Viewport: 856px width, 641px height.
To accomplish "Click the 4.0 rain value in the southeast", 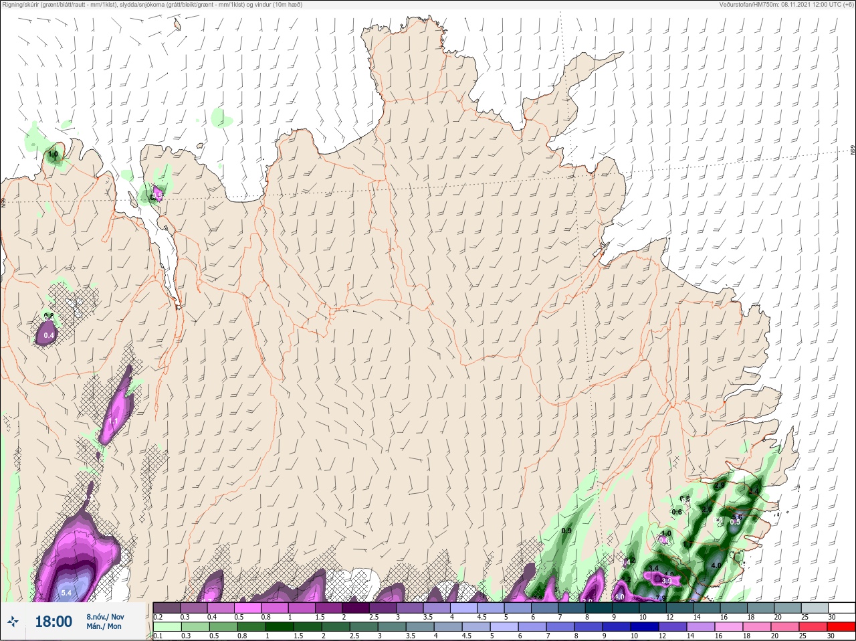I will click(x=716, y=565).
